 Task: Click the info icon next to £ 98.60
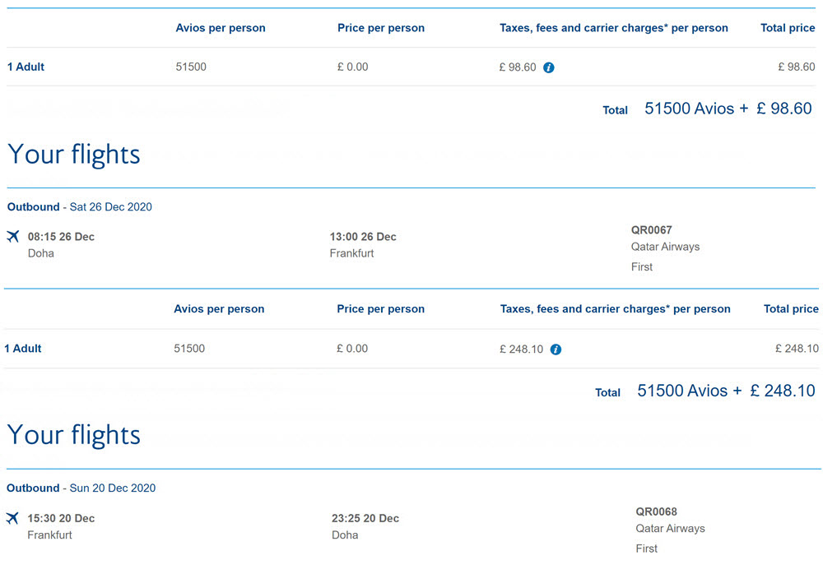click(x=548, y=67)
